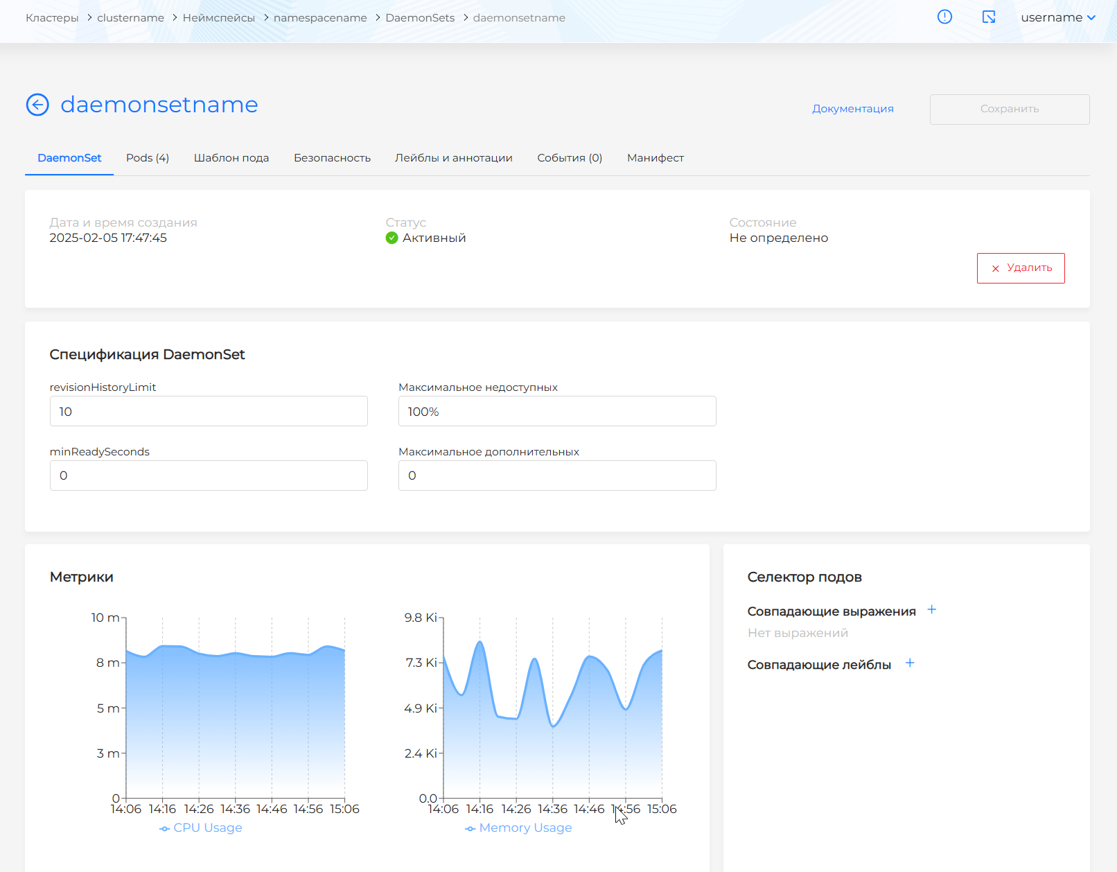Toggle the Memory Usage legend series

coord(525,828)
